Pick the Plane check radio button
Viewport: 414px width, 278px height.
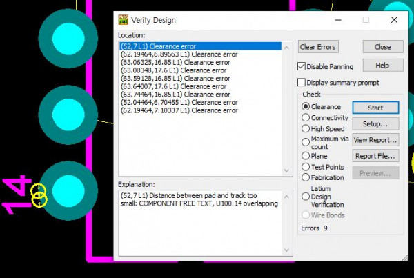click(x=306, y=156)
